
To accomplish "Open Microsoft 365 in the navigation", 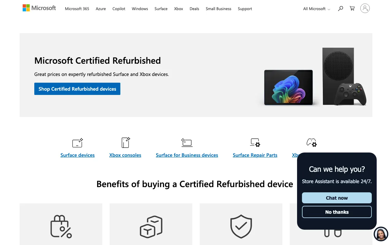I will 77,9.
